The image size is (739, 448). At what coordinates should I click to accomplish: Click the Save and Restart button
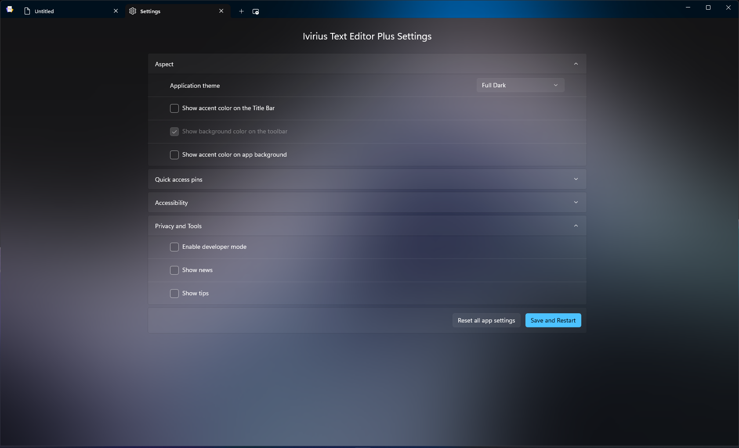553,320
